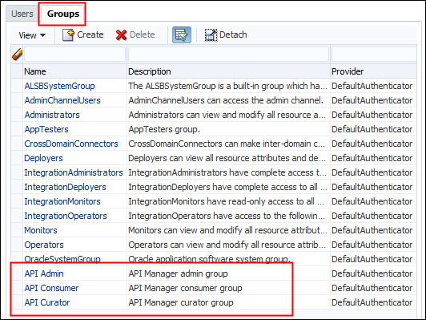Open the AdminChannelUsers group link
Viewport: 426px width, 320px height.
62,100
